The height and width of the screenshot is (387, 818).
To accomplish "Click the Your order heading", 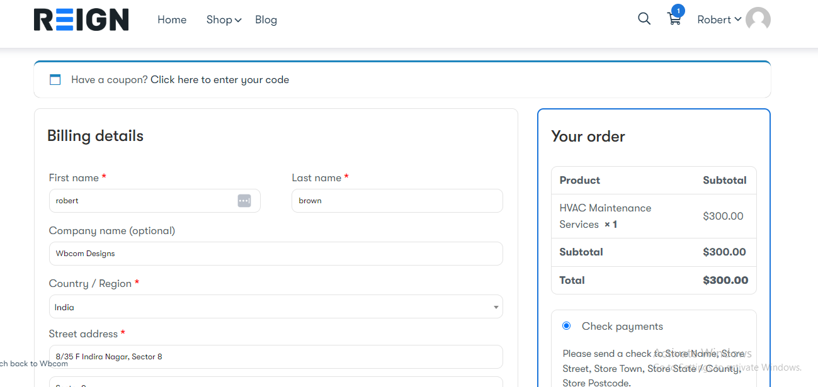I will [588, 137].
